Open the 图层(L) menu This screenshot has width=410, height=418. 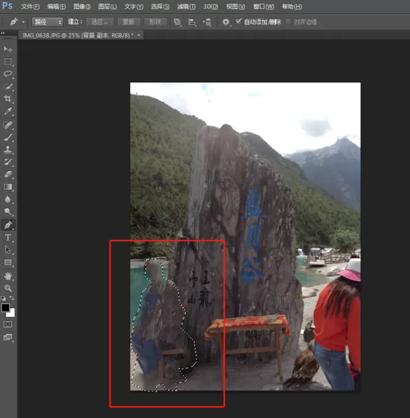[x=108, y=6]
